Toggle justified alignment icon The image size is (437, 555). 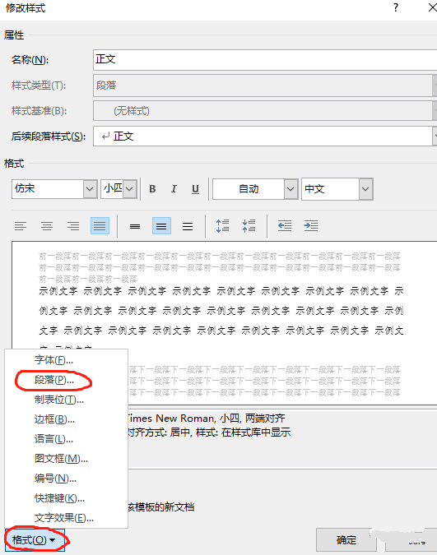[100, 226]
